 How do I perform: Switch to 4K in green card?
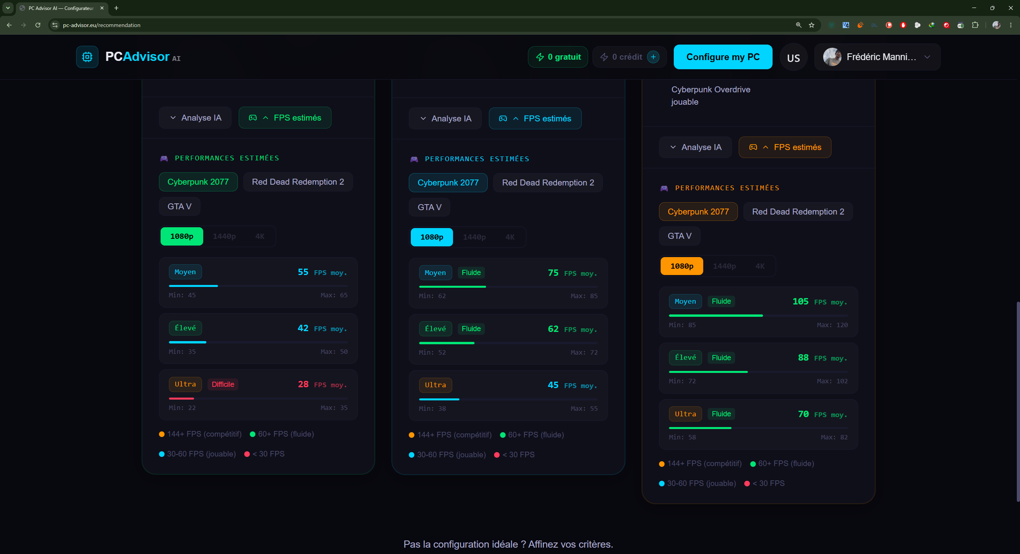(x=260, y=236)
